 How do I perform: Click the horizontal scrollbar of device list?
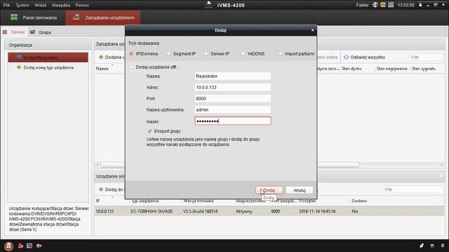tap(230, 164)
